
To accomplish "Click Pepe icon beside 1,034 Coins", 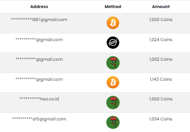I will click(113, 122).
